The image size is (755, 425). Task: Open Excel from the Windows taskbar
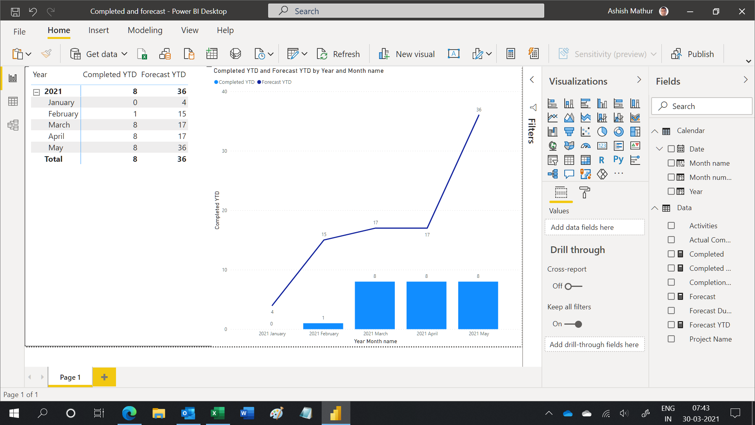[217, 413]
